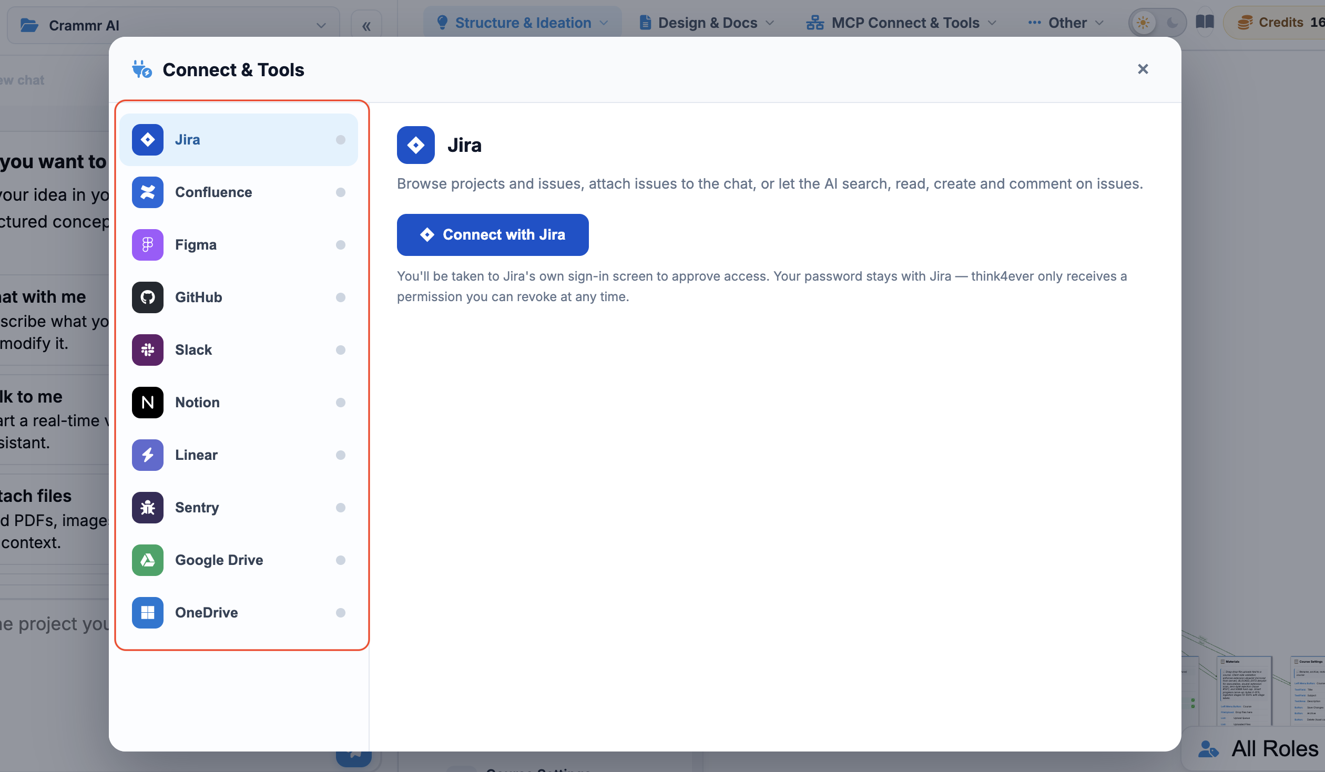The height and width of the screenshot is (772, 1325).
Task: Toggle dark mode with moon icon
Action: (x=1172, y=23)
